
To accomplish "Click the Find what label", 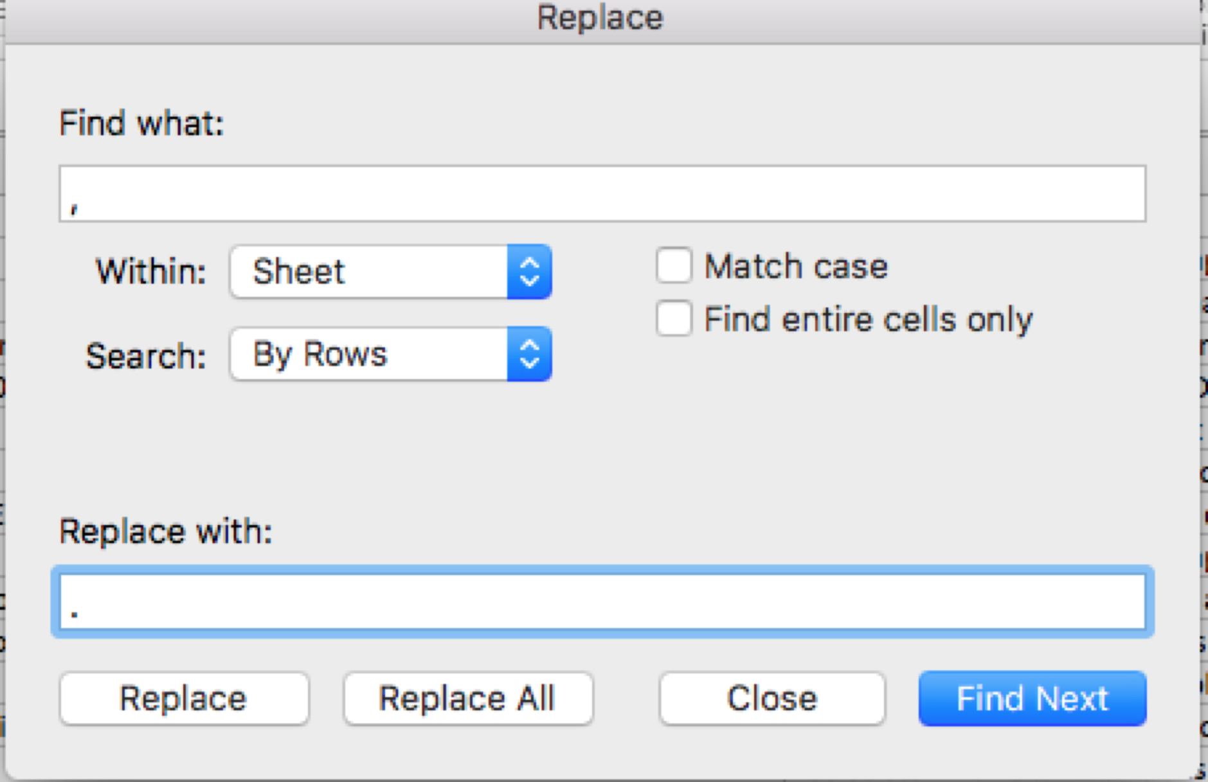I will click(141, 123).
